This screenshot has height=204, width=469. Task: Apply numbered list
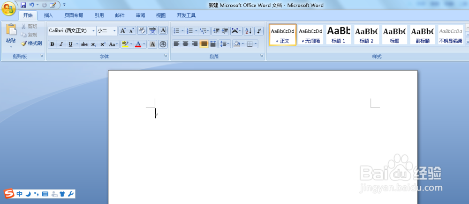189,31
